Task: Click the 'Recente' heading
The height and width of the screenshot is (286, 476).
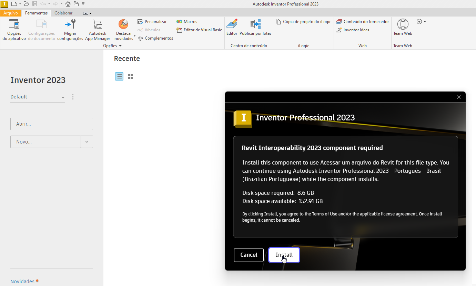Action: pos(127,59)
